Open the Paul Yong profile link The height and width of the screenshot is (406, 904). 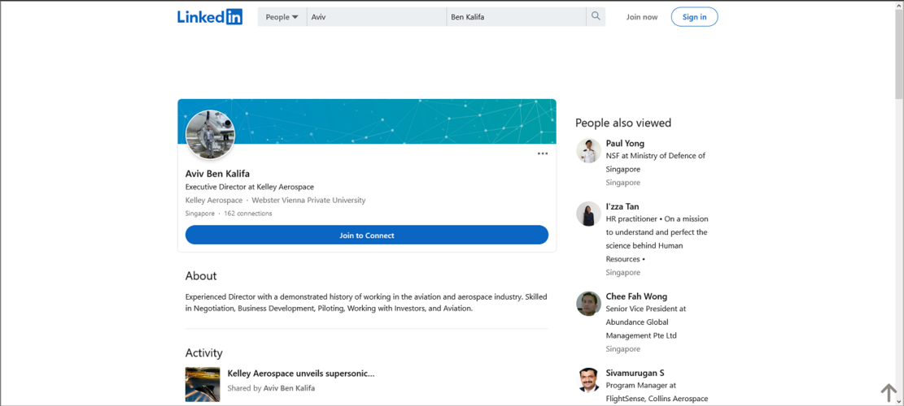pos(625,143)
